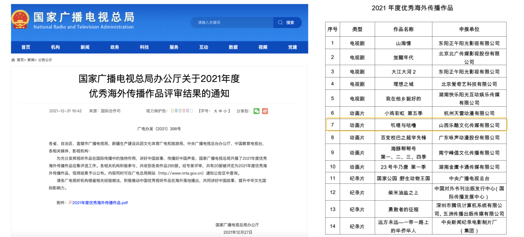
Task: Pick the white eye-protection color swatch
Action: pyautogui.click(x=191, y=111)
